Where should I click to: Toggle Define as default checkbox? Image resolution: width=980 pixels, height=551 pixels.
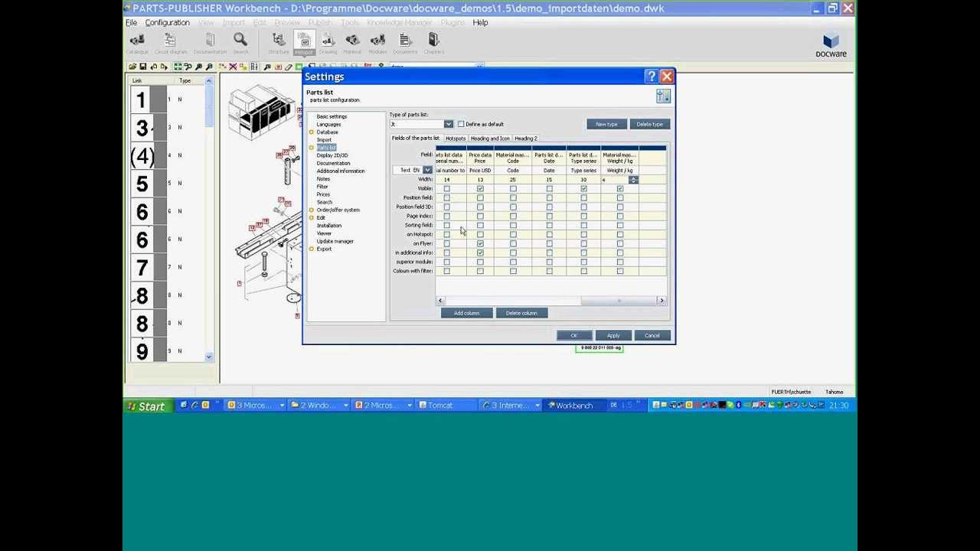click(461, 124)
